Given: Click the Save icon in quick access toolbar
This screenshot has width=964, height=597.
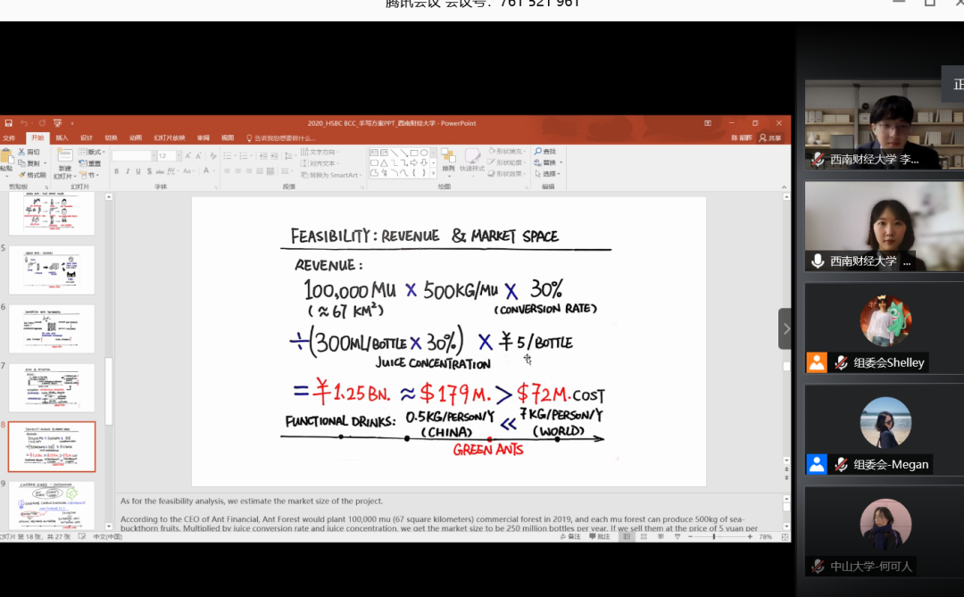Looking at the screenshot, I should point(8,123).
